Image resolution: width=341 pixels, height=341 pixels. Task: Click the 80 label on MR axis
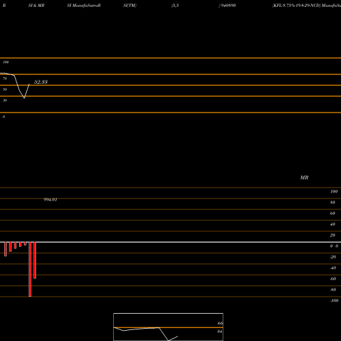click(x=333, y=203)
